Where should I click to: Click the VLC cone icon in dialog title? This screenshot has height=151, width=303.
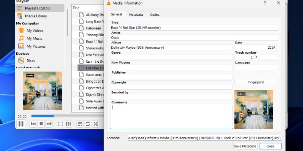click(109, 3)
